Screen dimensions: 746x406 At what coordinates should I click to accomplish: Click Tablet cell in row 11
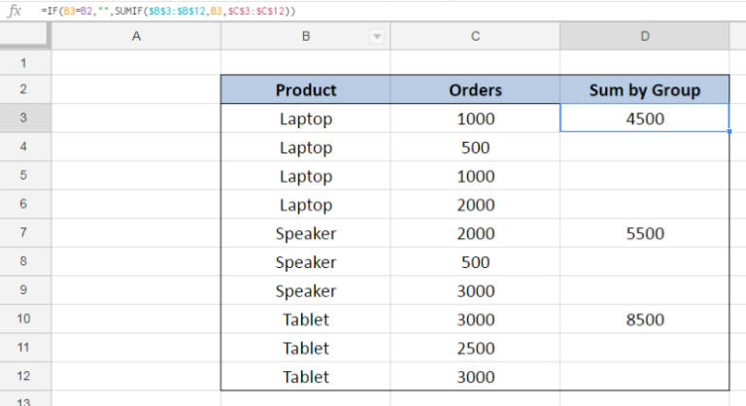point(305,348)
